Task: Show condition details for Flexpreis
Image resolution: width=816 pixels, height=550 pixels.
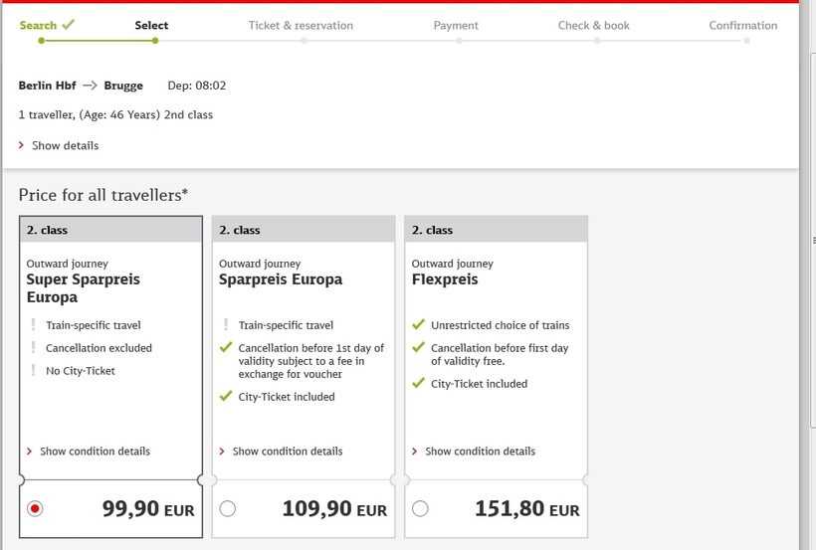Action: click(480, 452)
